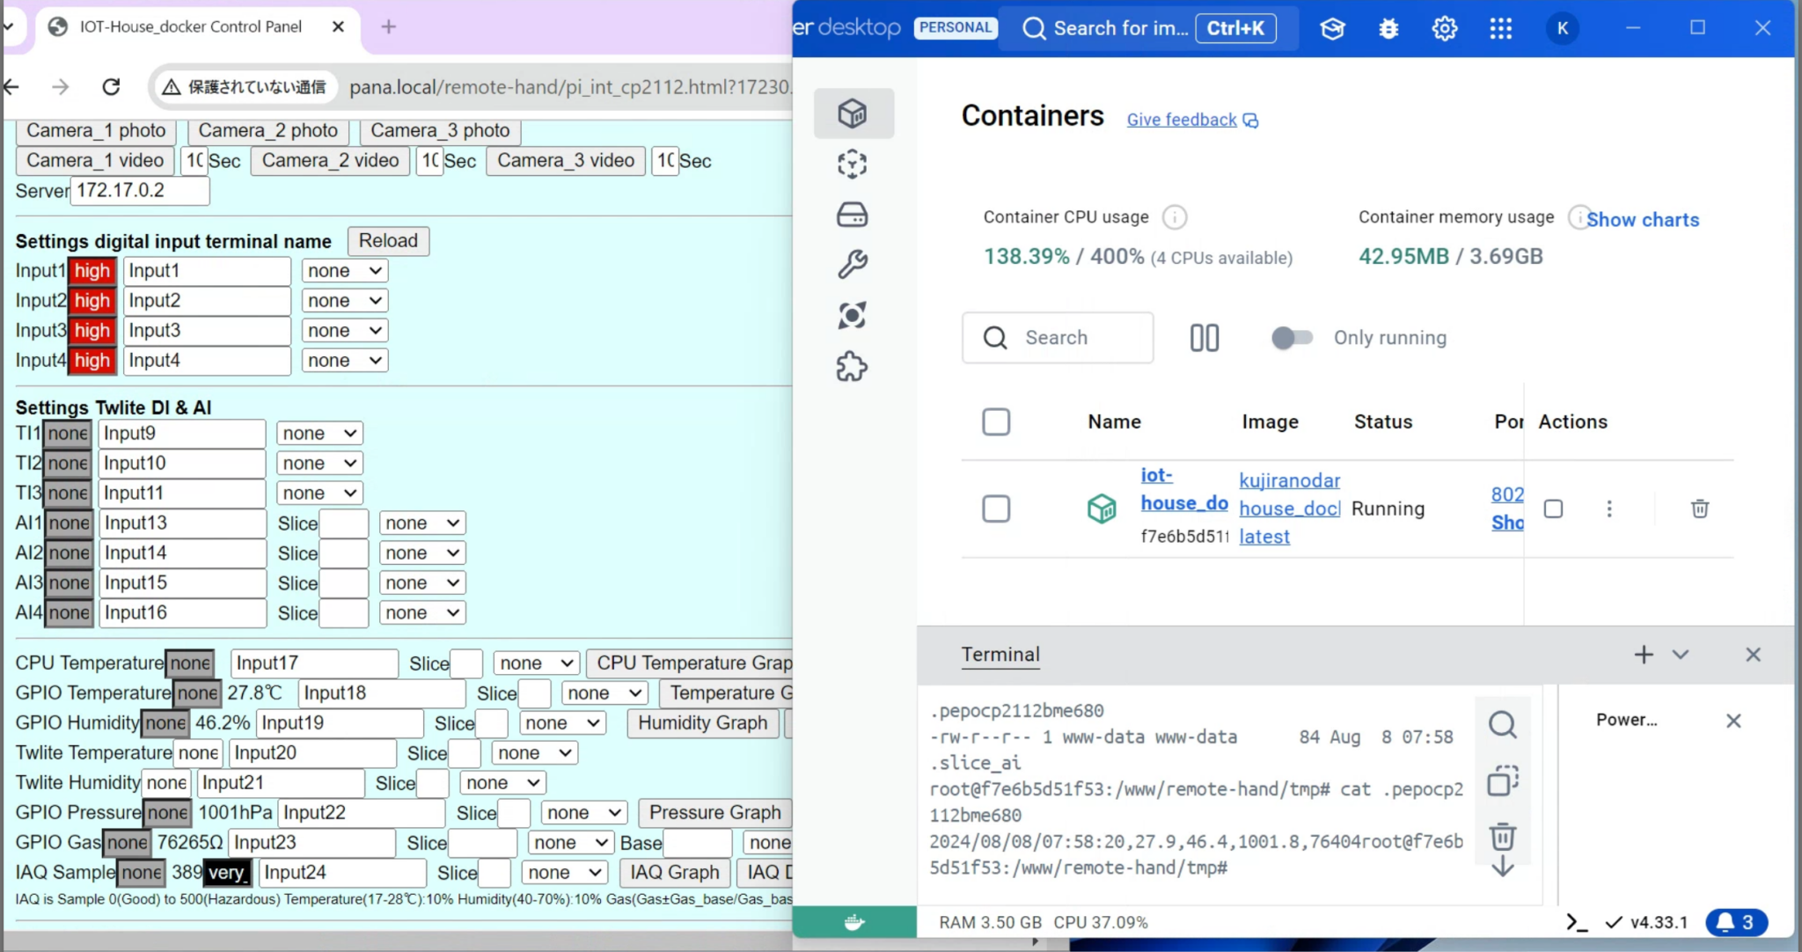Viewport: 1802px width, 952px height.
Task: Check the select-all containers checkbox
Action: 995,421
